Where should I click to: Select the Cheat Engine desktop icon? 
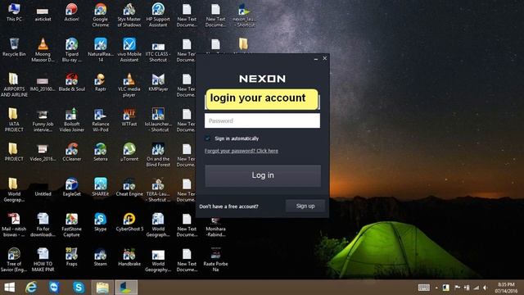click(129, 187)
